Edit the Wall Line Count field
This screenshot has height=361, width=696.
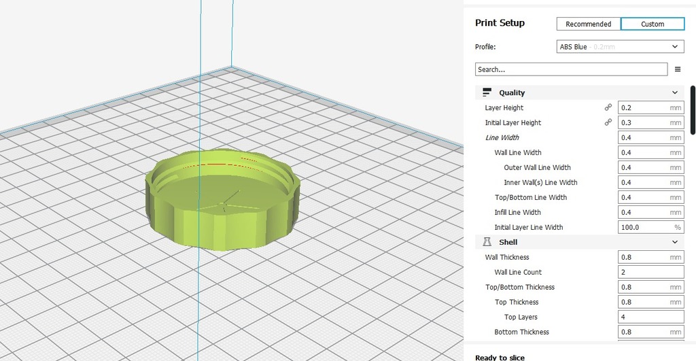tap(650, 272)
